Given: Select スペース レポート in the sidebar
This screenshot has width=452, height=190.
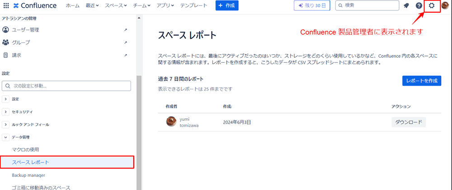Looking at the screenshot, I should click(67, 162).
